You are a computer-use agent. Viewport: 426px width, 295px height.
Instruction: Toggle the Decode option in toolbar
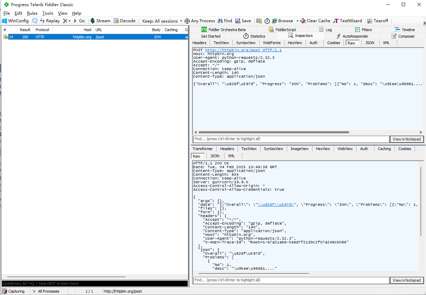124,21
